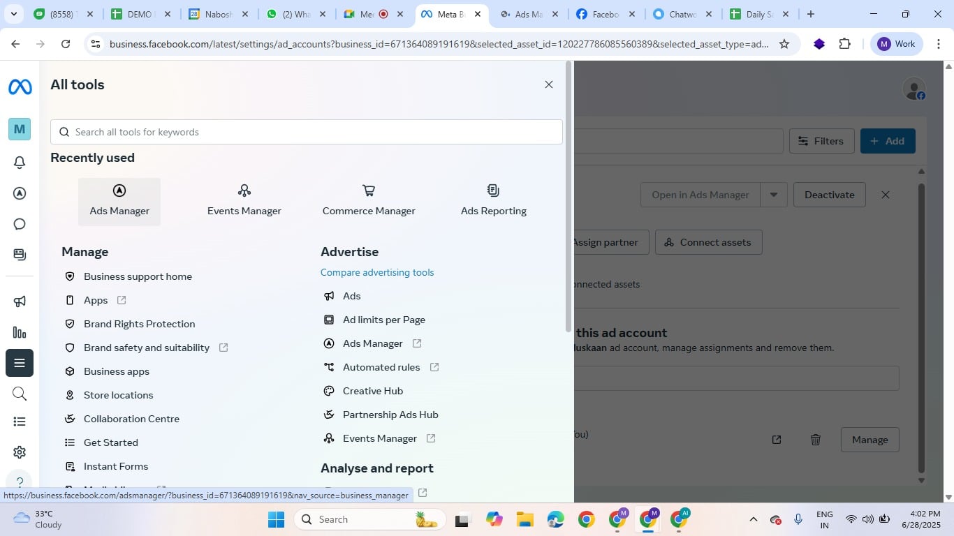Image resolution: width=954 pixels, height=536 pixels.
Task: Open the Compare advertising tools link
Action: (377, 272)
